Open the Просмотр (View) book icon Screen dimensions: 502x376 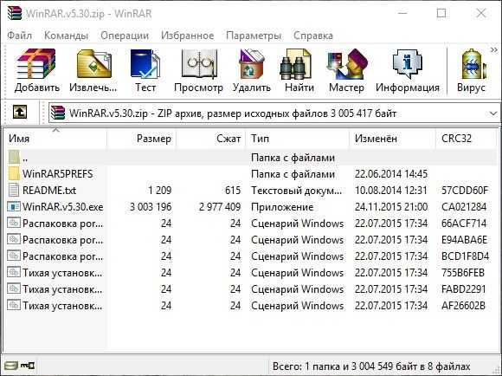(x=199, y=63)
